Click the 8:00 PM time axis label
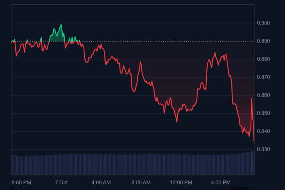The width and height of the screenshot is (285, 190). pyautogui.click(x=21, y=182)
